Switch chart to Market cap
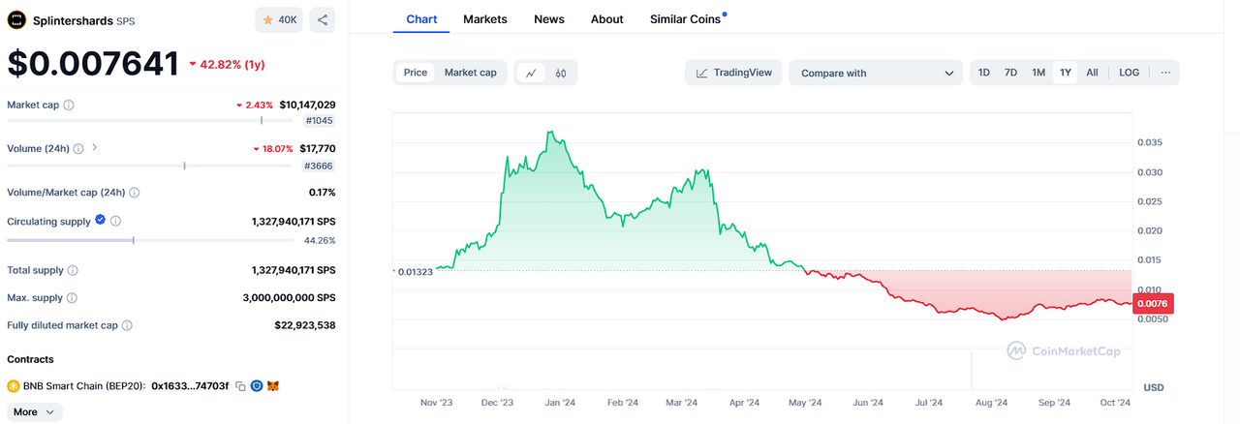 tap(470, 73)
